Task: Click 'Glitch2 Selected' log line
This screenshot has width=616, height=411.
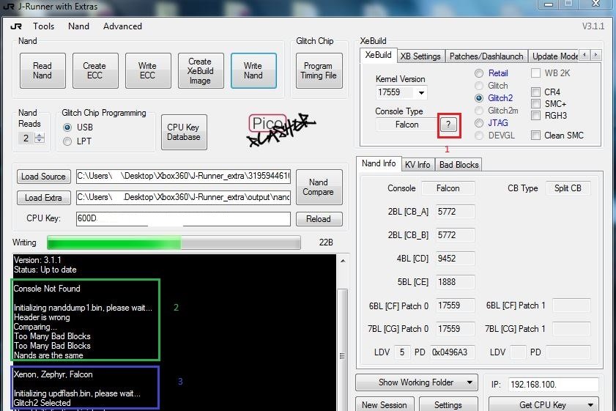Action: click(x=42, y=403)
